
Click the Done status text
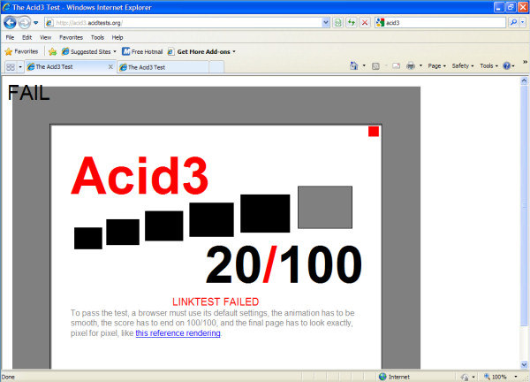point(8,377)
